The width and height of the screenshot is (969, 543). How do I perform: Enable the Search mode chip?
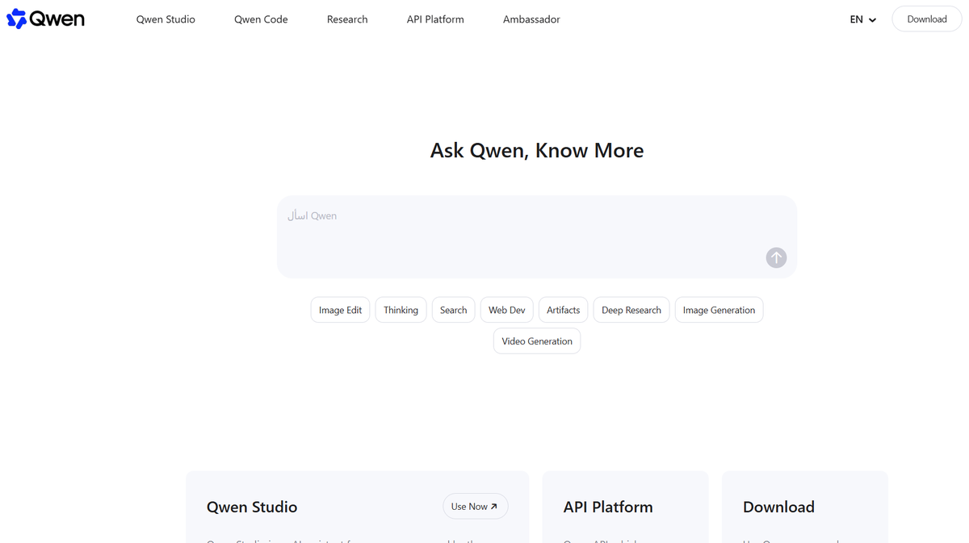point(453,310)
